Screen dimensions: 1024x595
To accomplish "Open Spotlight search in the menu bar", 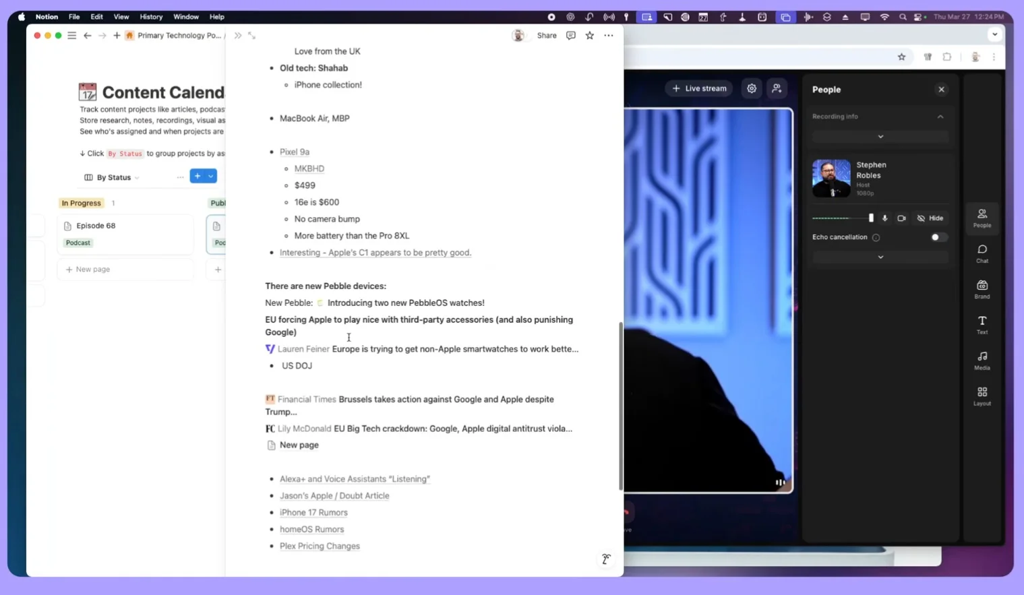I will (x=903, y=17).
